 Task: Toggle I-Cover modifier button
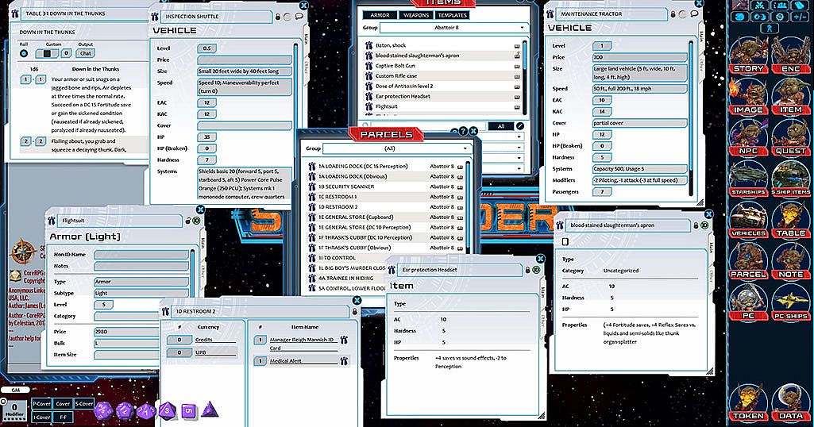tap(41, 417)
